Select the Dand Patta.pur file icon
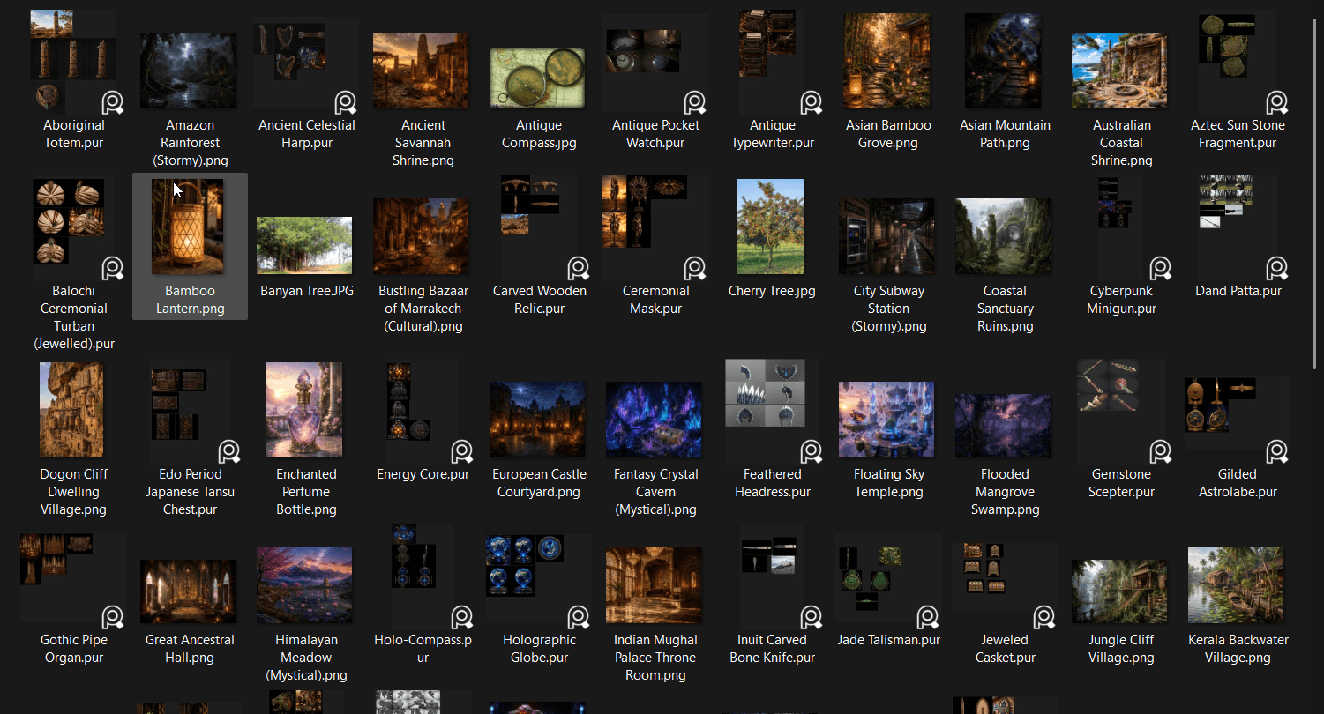The image size is (1324, 714). [x=1244, y=228]
